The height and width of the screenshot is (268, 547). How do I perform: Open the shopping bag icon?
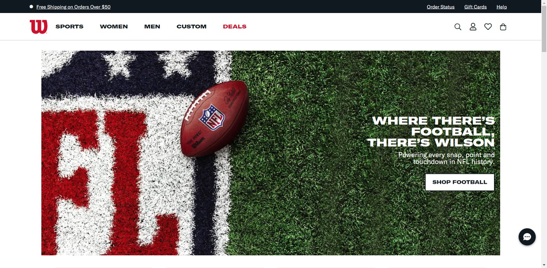(503, 27)
